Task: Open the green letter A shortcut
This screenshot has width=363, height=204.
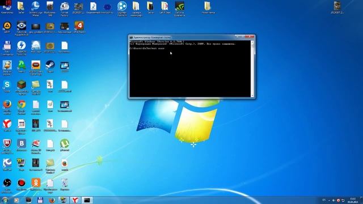Action: tap(22, 65)
